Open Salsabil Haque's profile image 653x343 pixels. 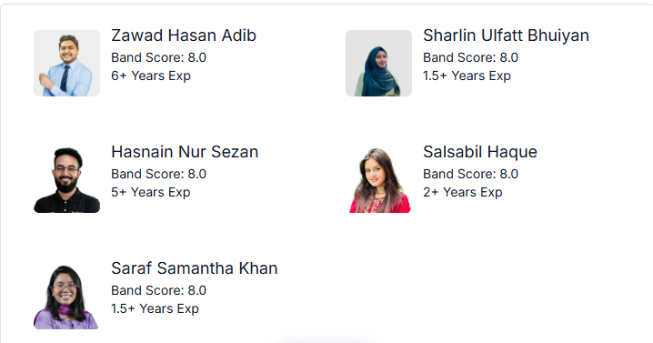point(378,179)
